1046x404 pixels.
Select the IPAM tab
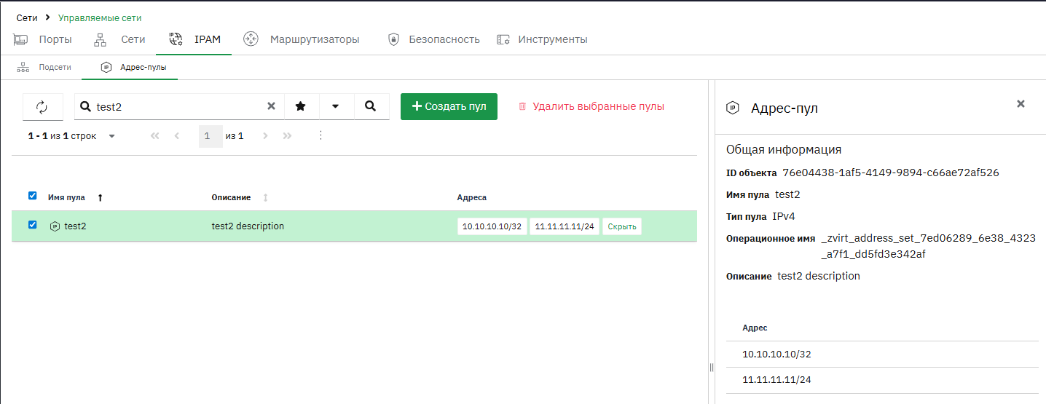[194, 39]
